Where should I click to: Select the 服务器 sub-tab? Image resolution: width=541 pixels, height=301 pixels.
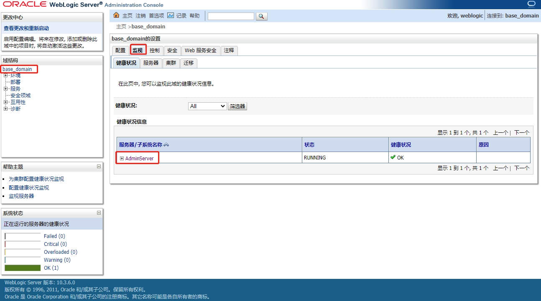[x=151, y=63]
